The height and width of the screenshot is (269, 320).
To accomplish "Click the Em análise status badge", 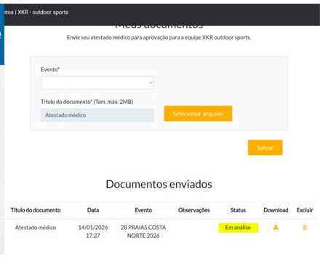I will (x=238, y=228).
